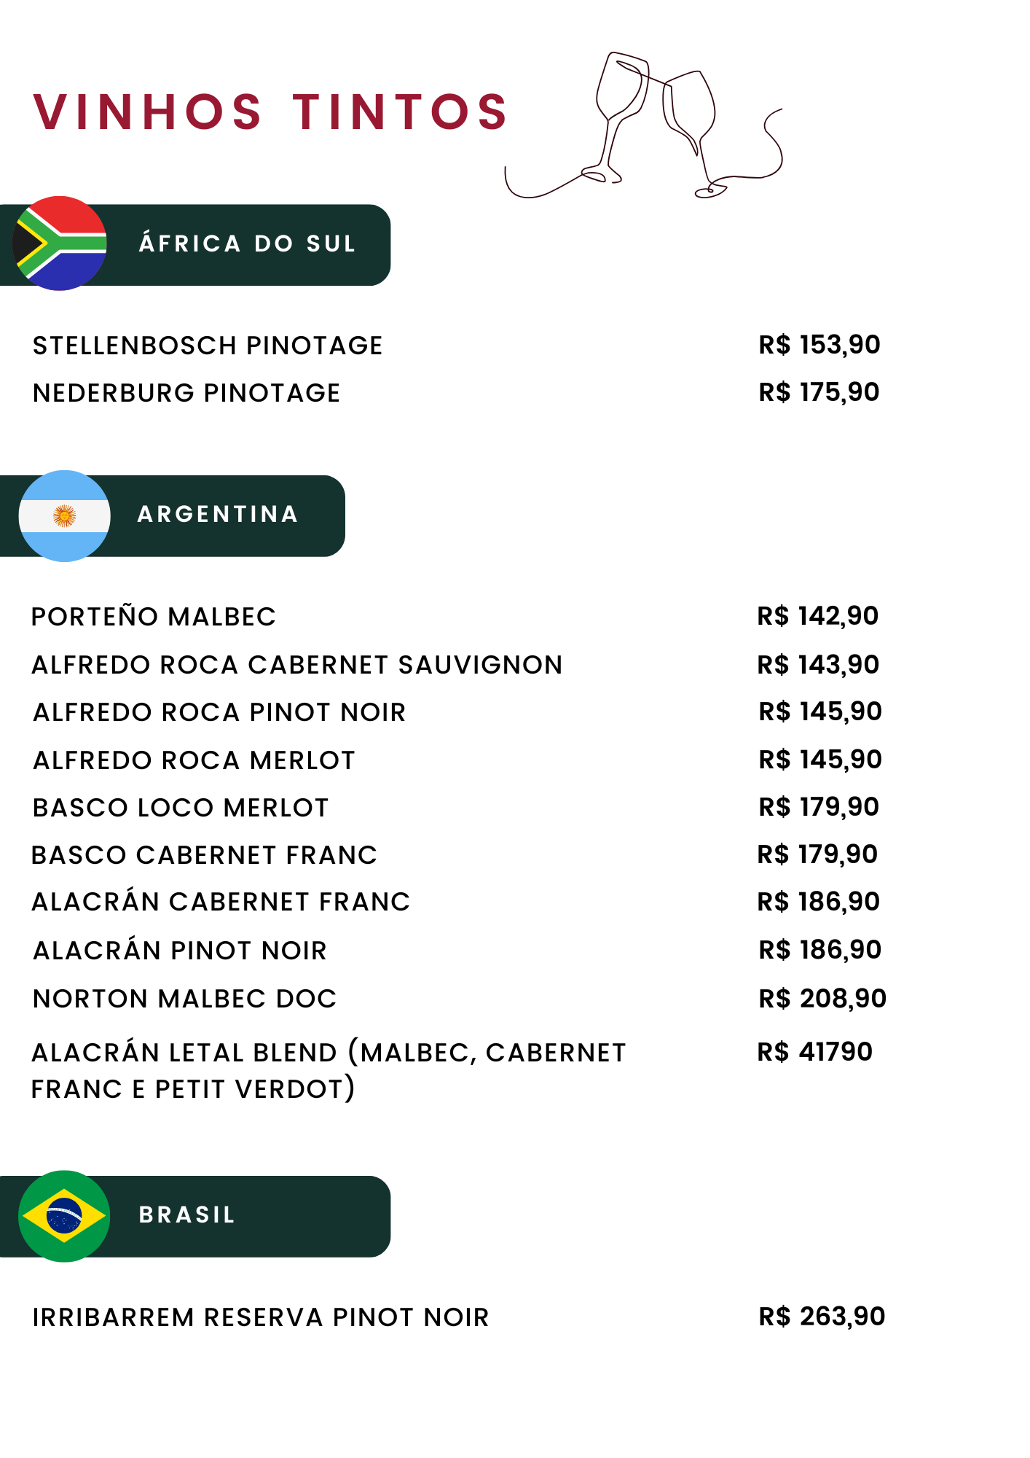This screenshot has height=1458, width=1030.
Task: Click the Brazil flag icon
Action: tap(64, 1216)
